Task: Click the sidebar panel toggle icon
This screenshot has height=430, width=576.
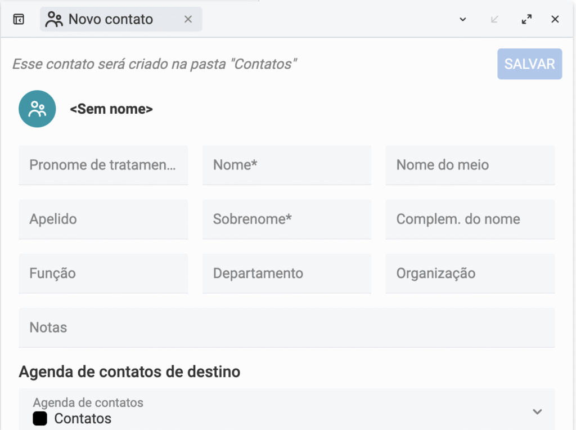Action: click(x=19, y=19)
